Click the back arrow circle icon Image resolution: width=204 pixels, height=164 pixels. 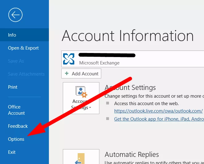(x=15, y=15)
